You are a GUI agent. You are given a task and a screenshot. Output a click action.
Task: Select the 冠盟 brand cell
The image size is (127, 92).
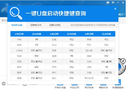[x=19, y=62]
